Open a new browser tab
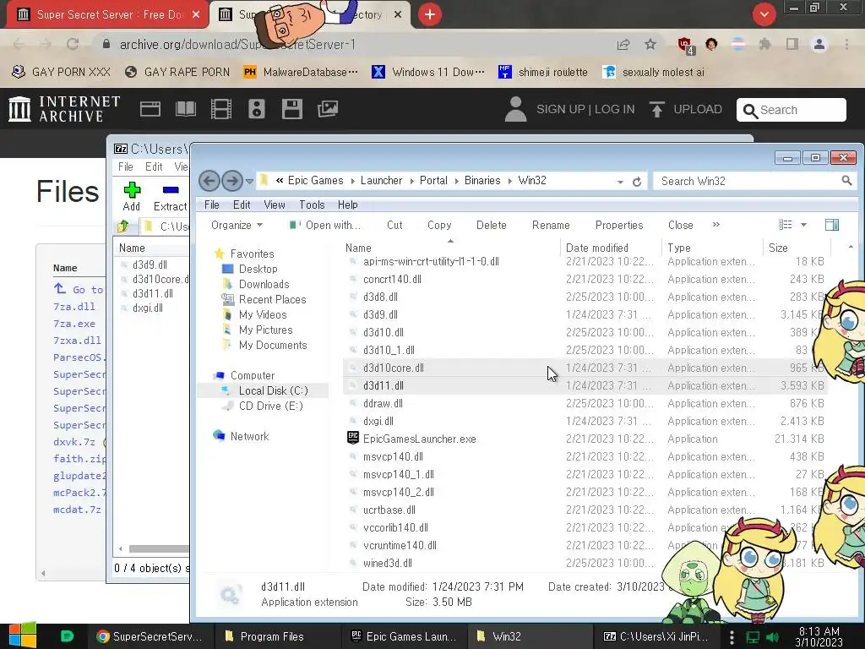Screen dimensions: 865x649 pyautogui.click(x=430, y=14)
